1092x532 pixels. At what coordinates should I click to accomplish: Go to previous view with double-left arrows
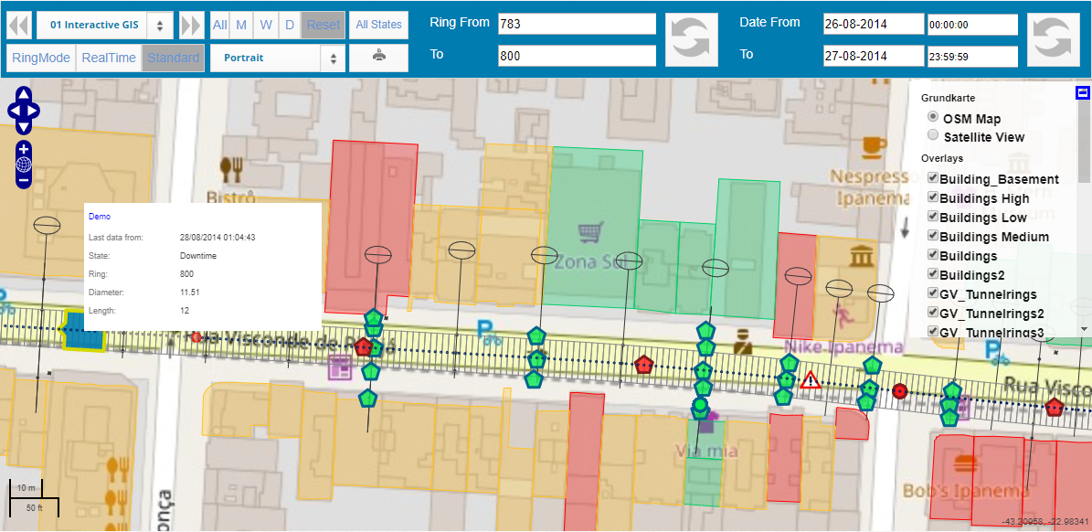click(x=19, y=25)
